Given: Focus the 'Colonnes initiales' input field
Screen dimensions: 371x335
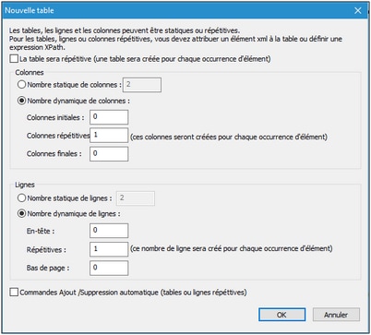Looking at the screenshot, I should point(109,117).
